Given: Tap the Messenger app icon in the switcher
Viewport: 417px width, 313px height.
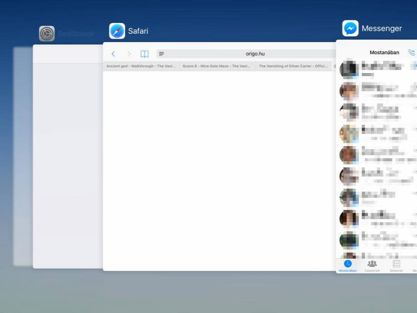Looking at the screenshot, I should tap(350, 28).
